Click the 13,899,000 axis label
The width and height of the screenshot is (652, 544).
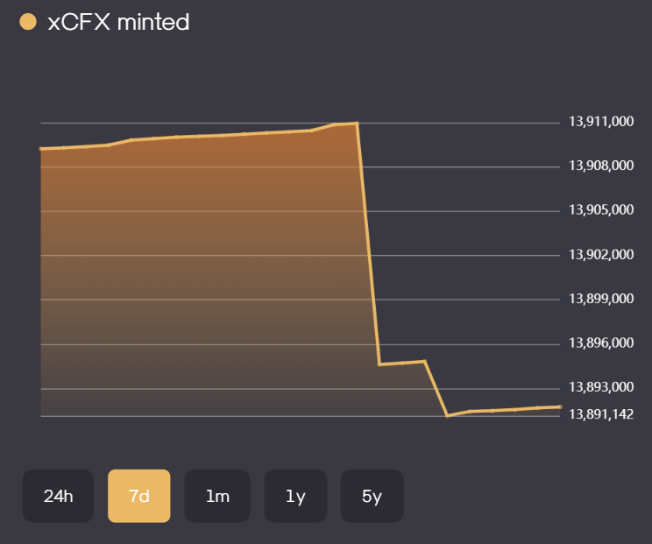pos(601,299)
